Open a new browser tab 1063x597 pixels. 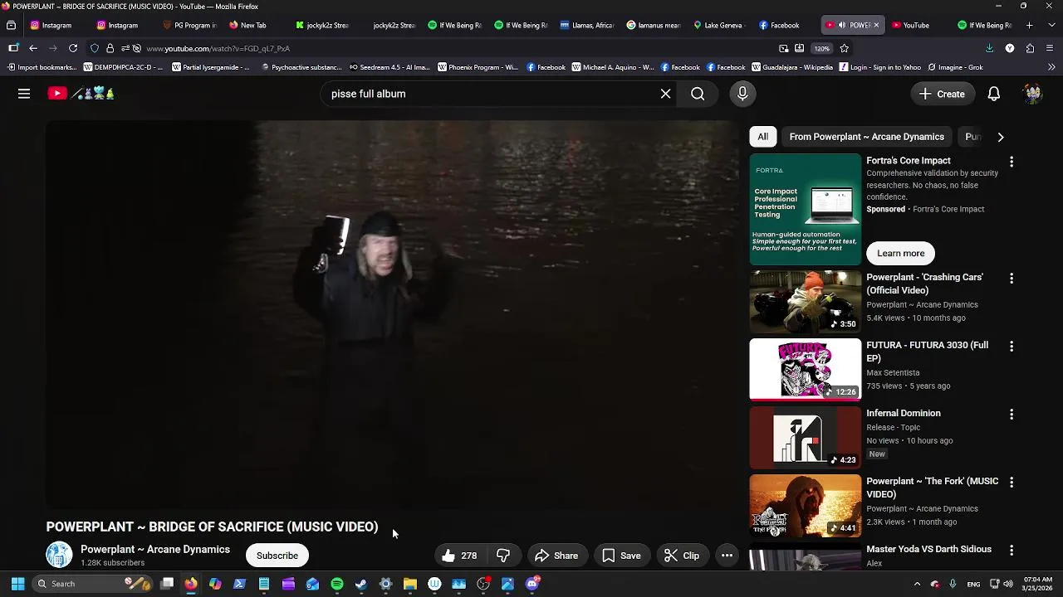point(1030,25)
